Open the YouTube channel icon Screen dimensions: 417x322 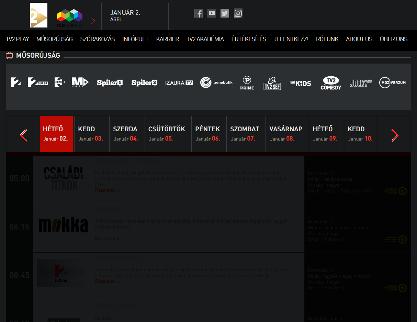click(x=212, y=13)
